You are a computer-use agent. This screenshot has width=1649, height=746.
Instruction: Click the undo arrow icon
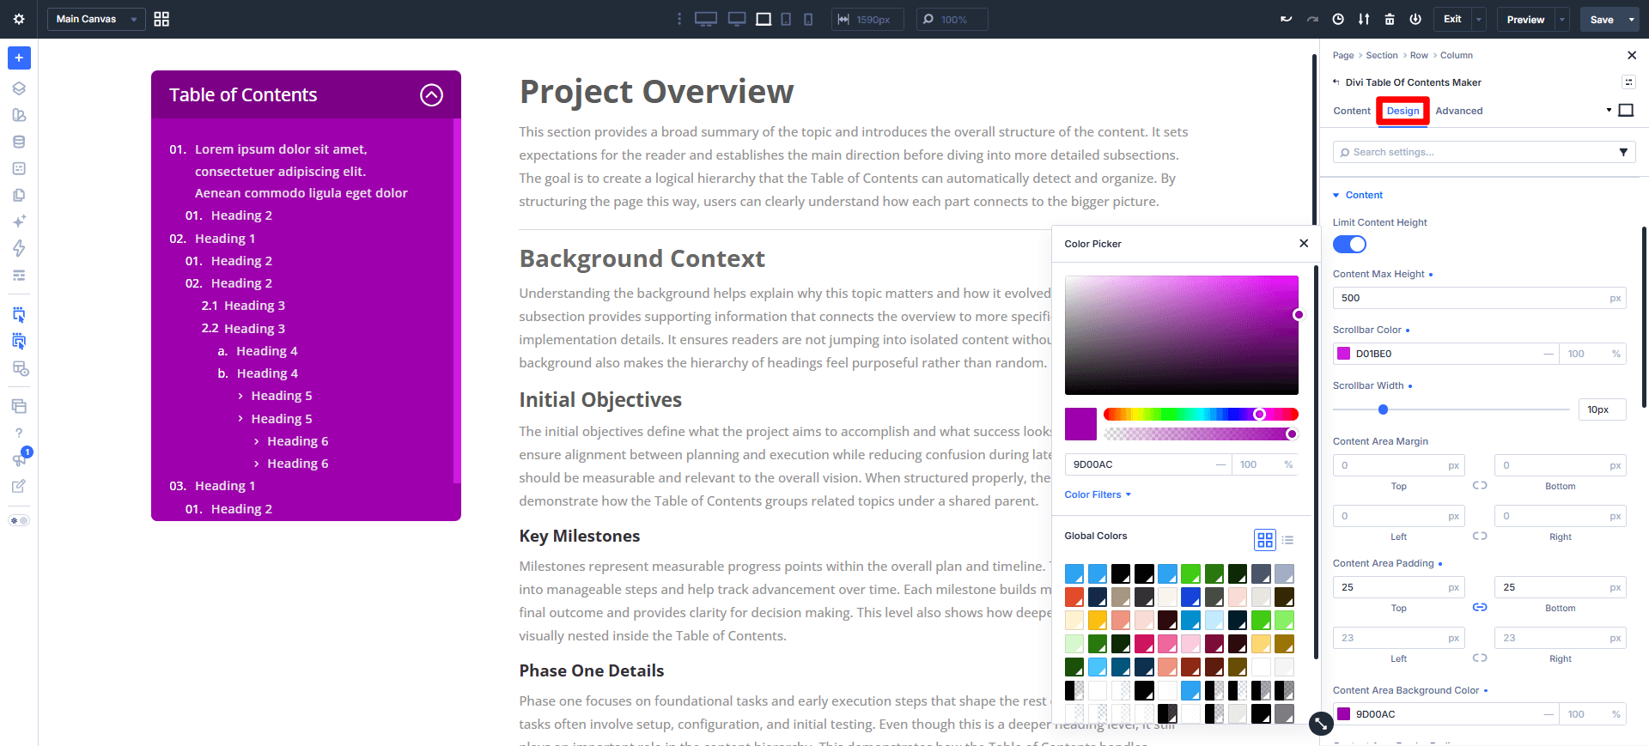[x=1286, y=19]
